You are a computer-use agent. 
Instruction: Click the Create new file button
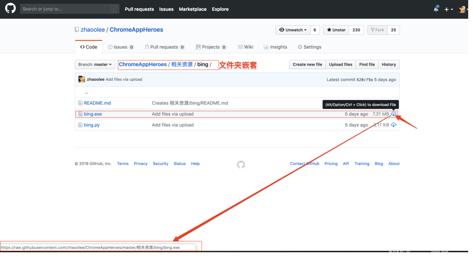pos(307,64)
